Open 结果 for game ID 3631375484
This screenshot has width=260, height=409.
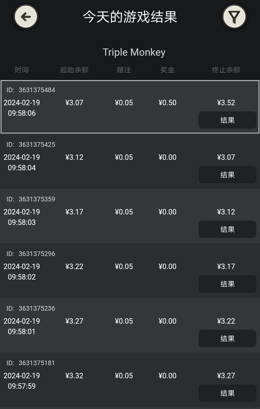(227, 120)
